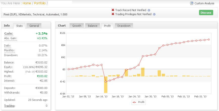
Task: Click the Tracking label in the stats panel
Action: 9,106
